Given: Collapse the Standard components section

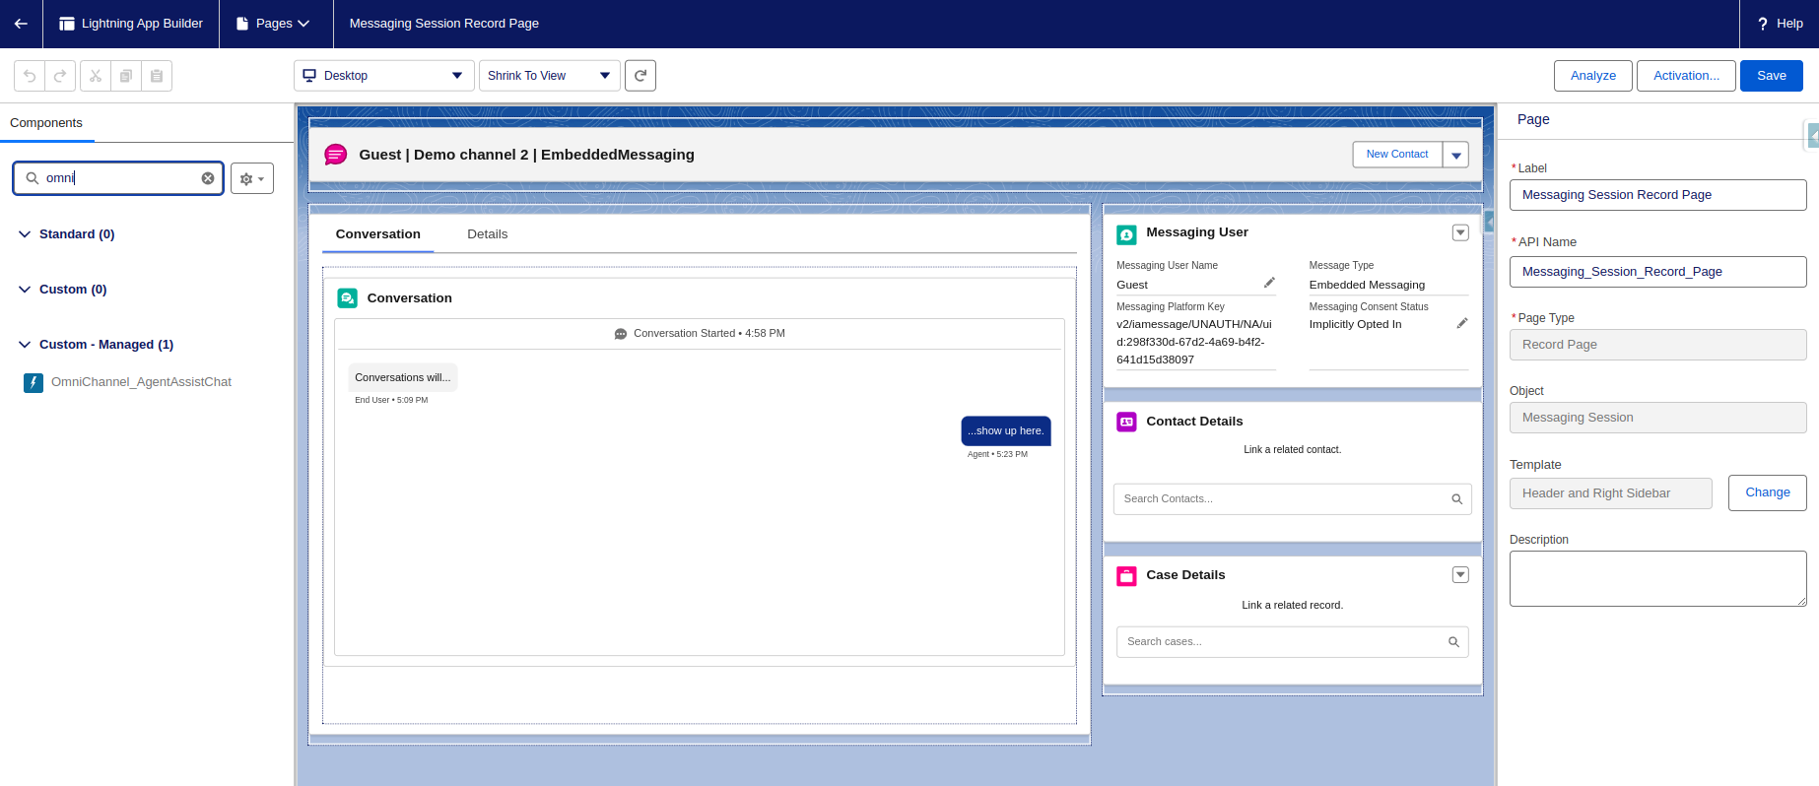Looking at the screenshot, I should [25, 234].
